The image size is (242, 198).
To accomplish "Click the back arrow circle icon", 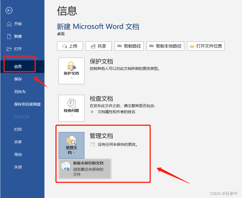I will tap(9, 11).
